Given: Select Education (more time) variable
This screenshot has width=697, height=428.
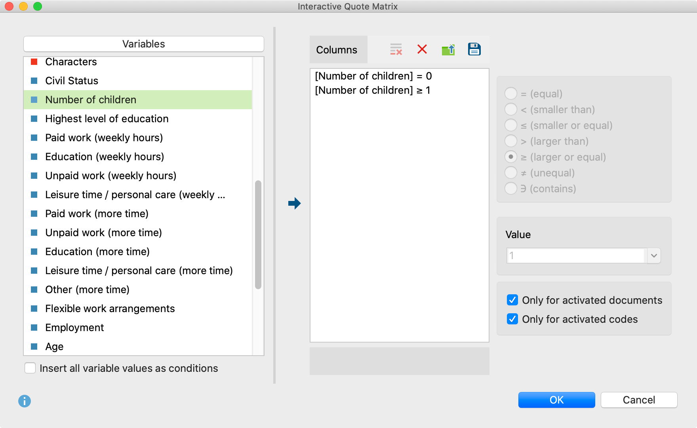Looking at the screenshot, I should pyautogui.click(x=138, y=252).
